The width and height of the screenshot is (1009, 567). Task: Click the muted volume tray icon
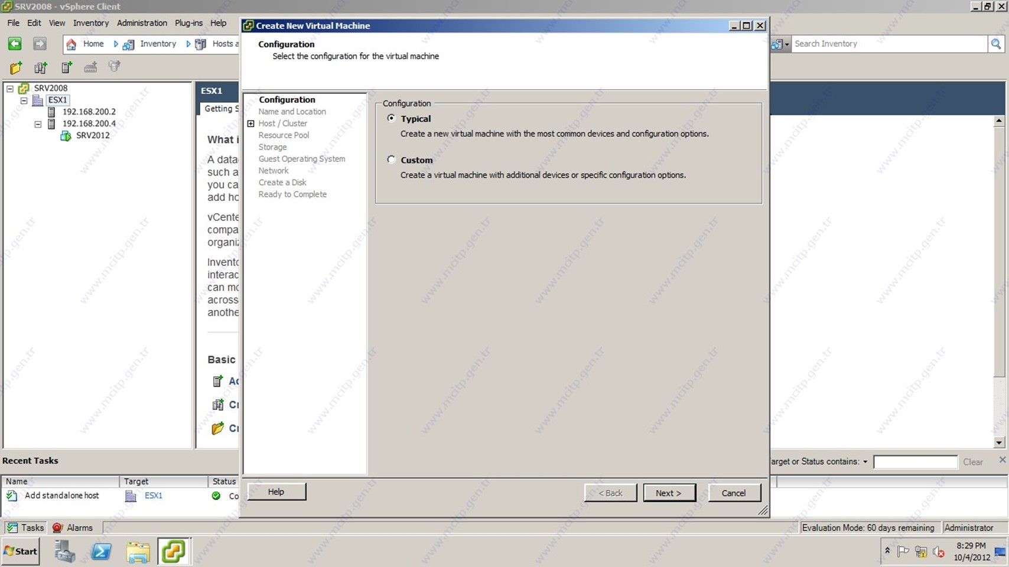click(939, 552)
